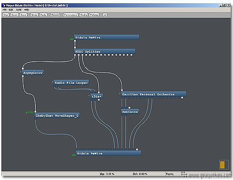
Task: Click the New toolbar button
Action: click(x=6, y=15)
